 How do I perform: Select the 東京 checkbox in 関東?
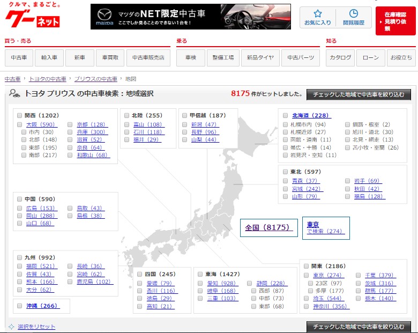(x=307, y=276)
